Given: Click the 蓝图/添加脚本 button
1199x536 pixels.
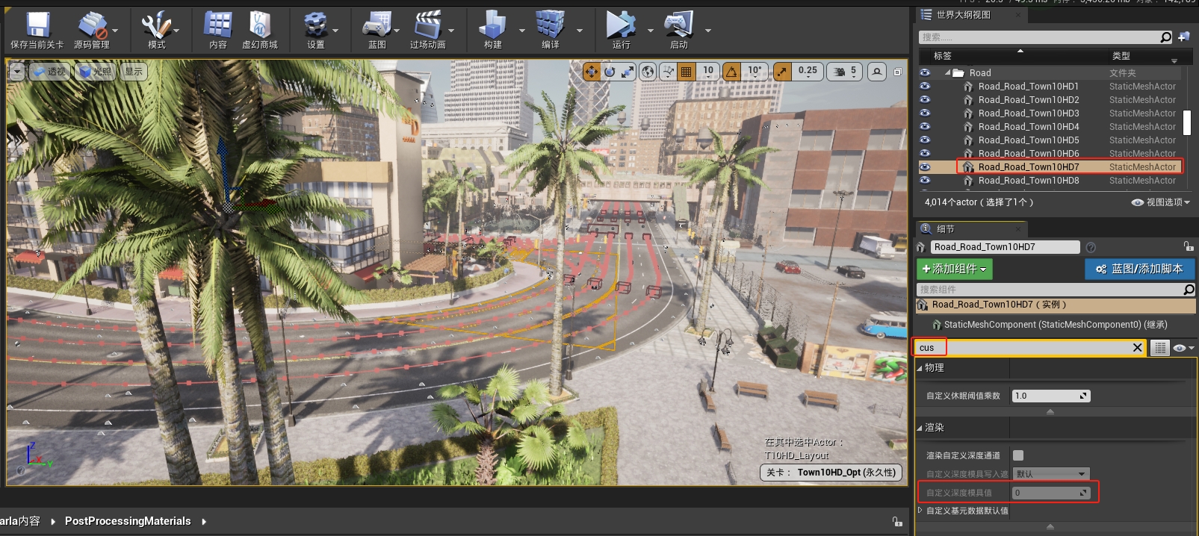Looking at the screenshot, I should point(1139,269).
